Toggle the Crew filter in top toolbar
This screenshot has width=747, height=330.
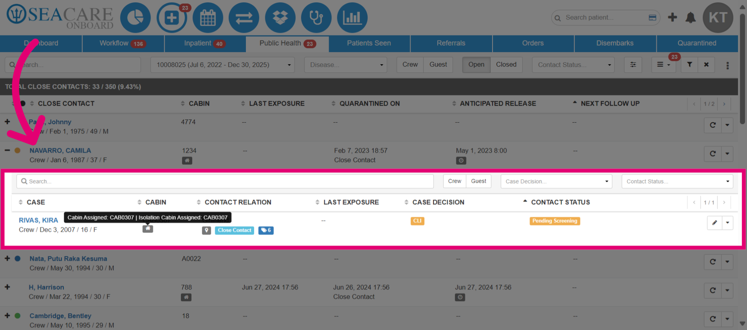tap(410, 65)
